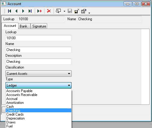
Task: Click the Description input field
Action: [38, 62]
